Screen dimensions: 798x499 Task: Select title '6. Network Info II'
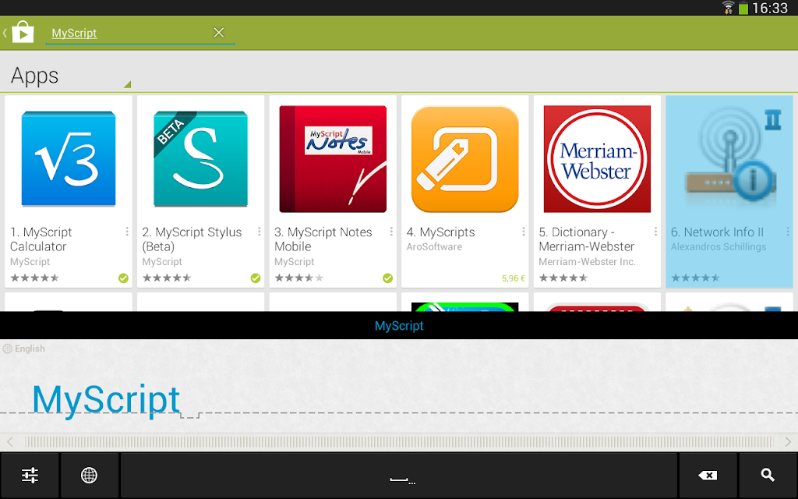[717, 232]
